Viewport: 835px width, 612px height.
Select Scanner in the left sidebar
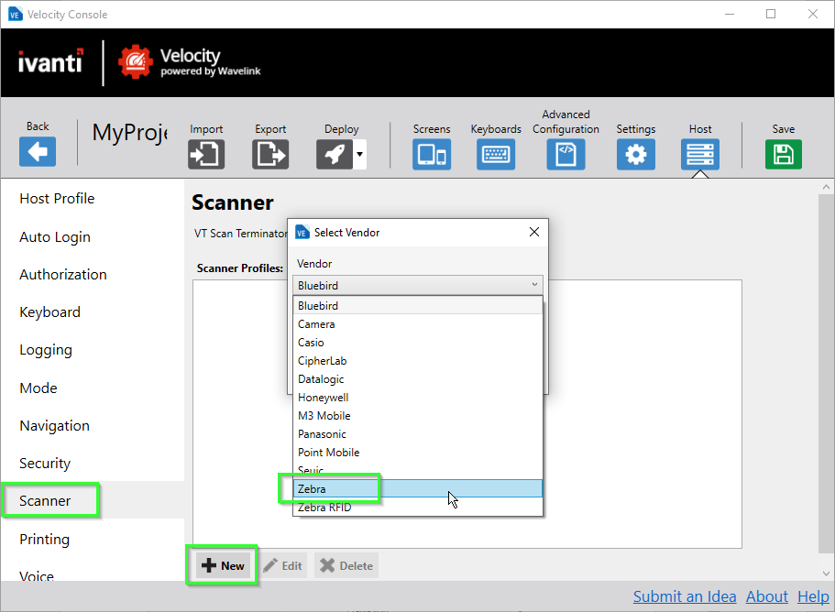pyautogui.click(x=45, y=501)
